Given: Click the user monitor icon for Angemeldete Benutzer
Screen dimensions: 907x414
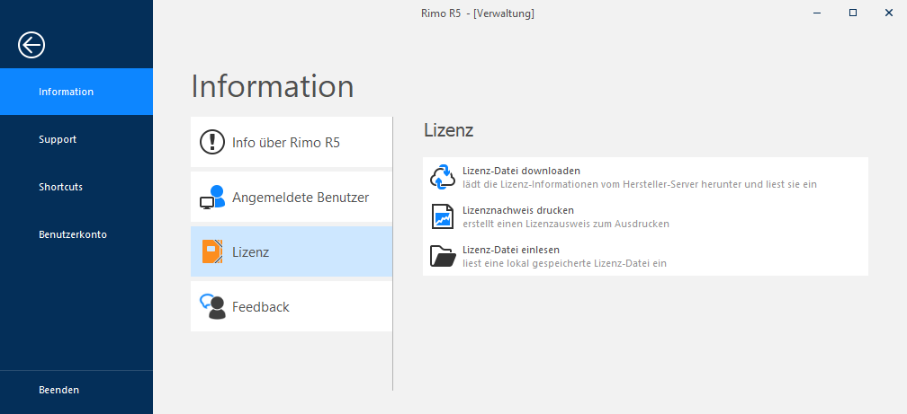Looking at the screenshot, I should [x=211, y=197].
